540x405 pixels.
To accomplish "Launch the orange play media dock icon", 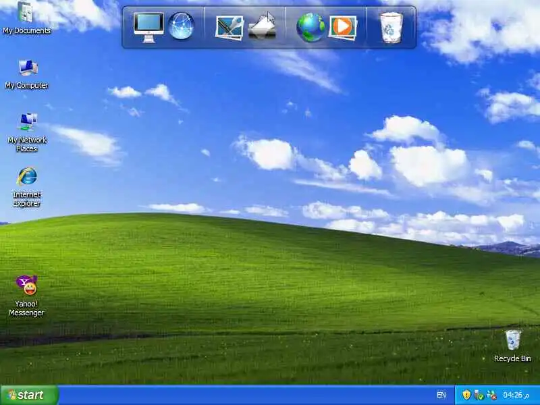I will (x=343, y=28).
